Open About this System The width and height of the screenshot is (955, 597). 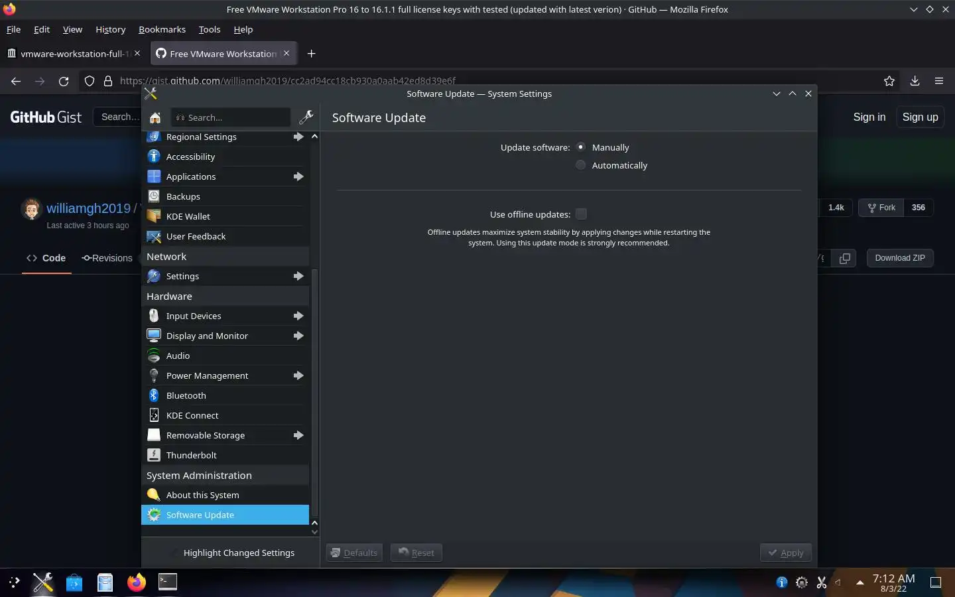(x=225, y=495)
